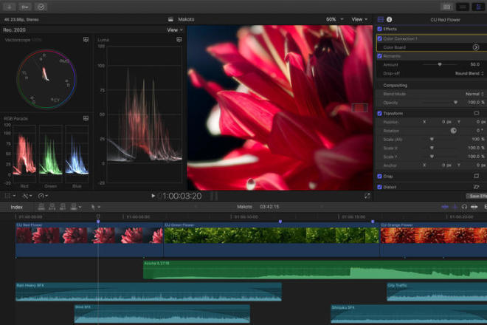This screenshot has height=325, width=487.
Task: Select the Rain Heavy SFX audio clip
Action: coord(148,292)
